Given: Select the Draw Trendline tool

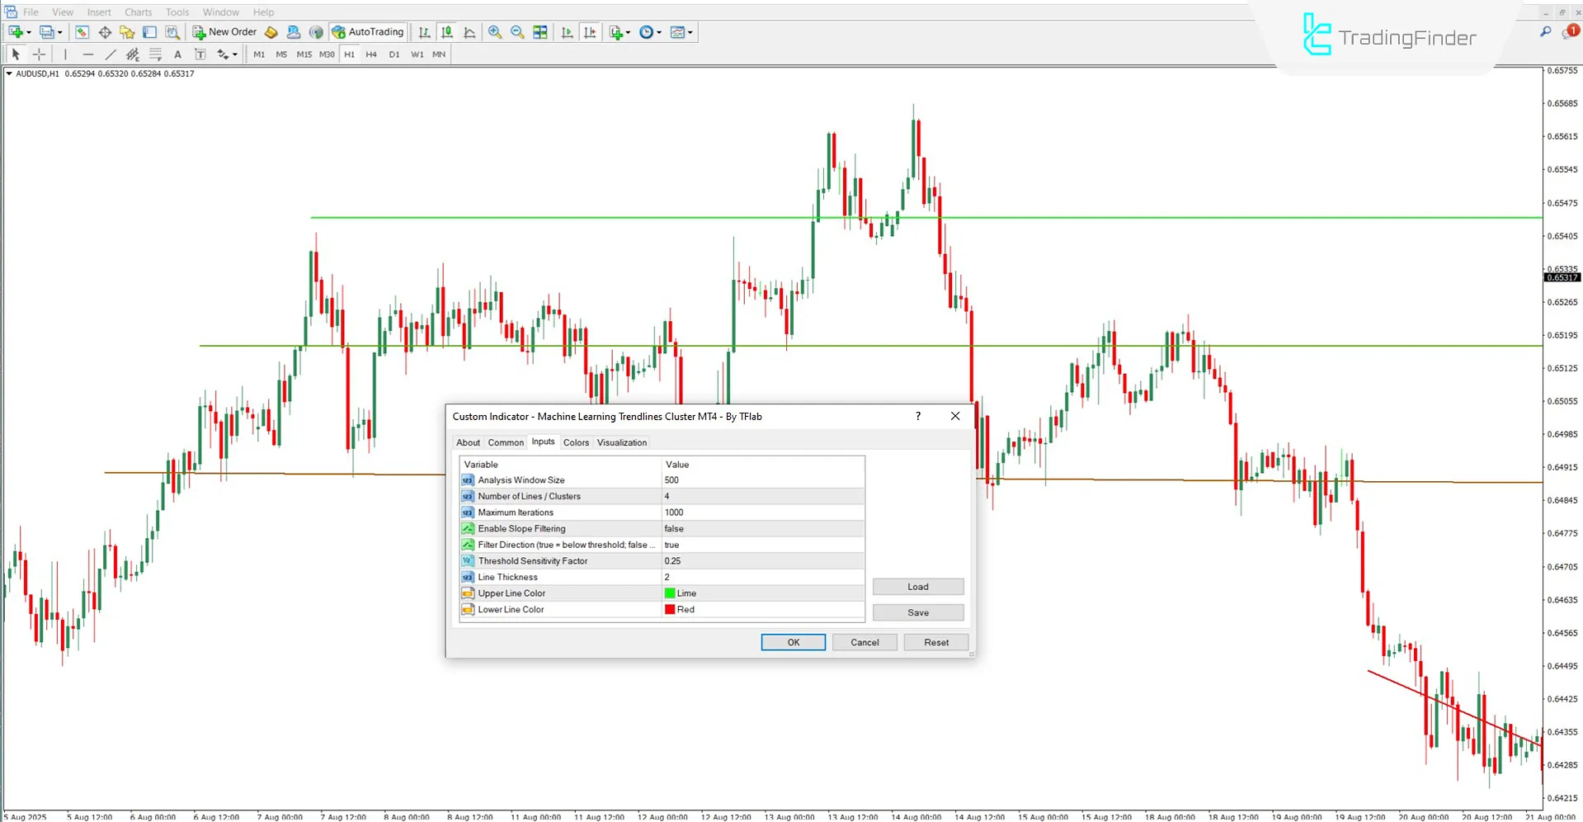Looking at the screenshot, I should tap(111, 54).
